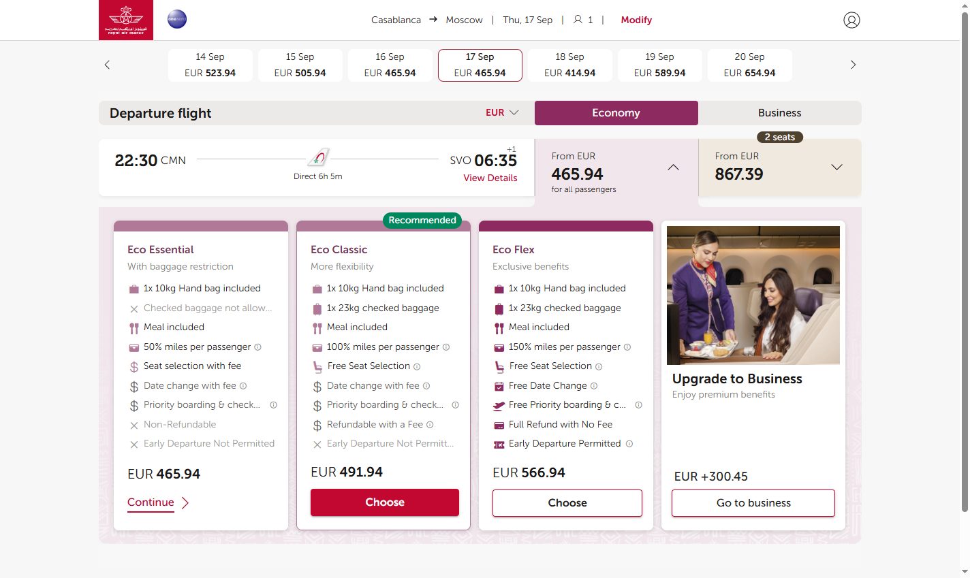Go to previous dates with left arrow
This screenshot has width=970, height=578.
[x=107, y=65]
